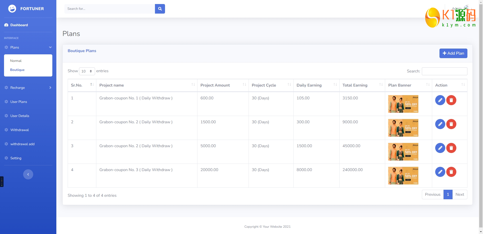
Task: Focus the table Search input field
Action: click(444, 71)
